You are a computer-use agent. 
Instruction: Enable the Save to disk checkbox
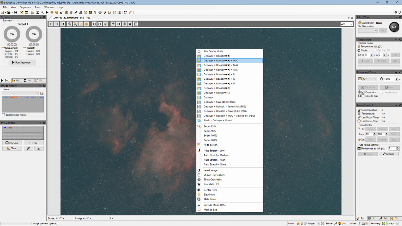(x=363, y=96)
